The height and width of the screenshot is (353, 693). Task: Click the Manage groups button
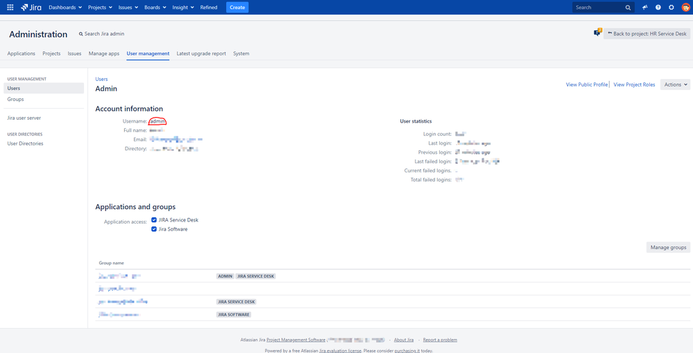pyautogui.click(x=668, y=248)
